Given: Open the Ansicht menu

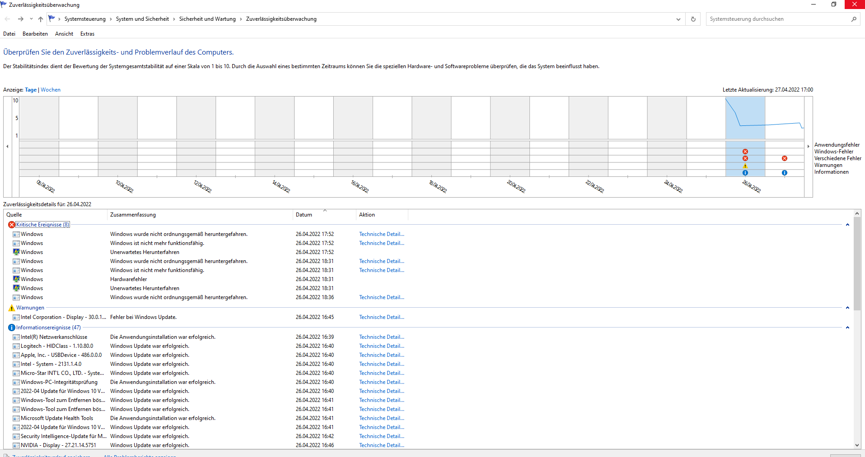Looking at the screenshot, I should pyautogui.click(x=64, y=34).
